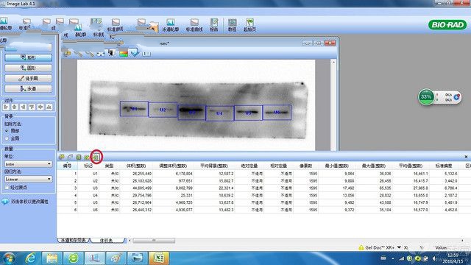
Task: Click the color gradient icon in image toolbar
Action: 124,54
